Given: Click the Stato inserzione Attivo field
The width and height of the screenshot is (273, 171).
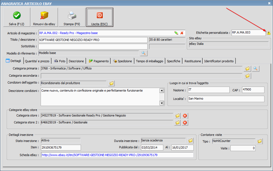Looking at the screenshot, I should point(61,141).
